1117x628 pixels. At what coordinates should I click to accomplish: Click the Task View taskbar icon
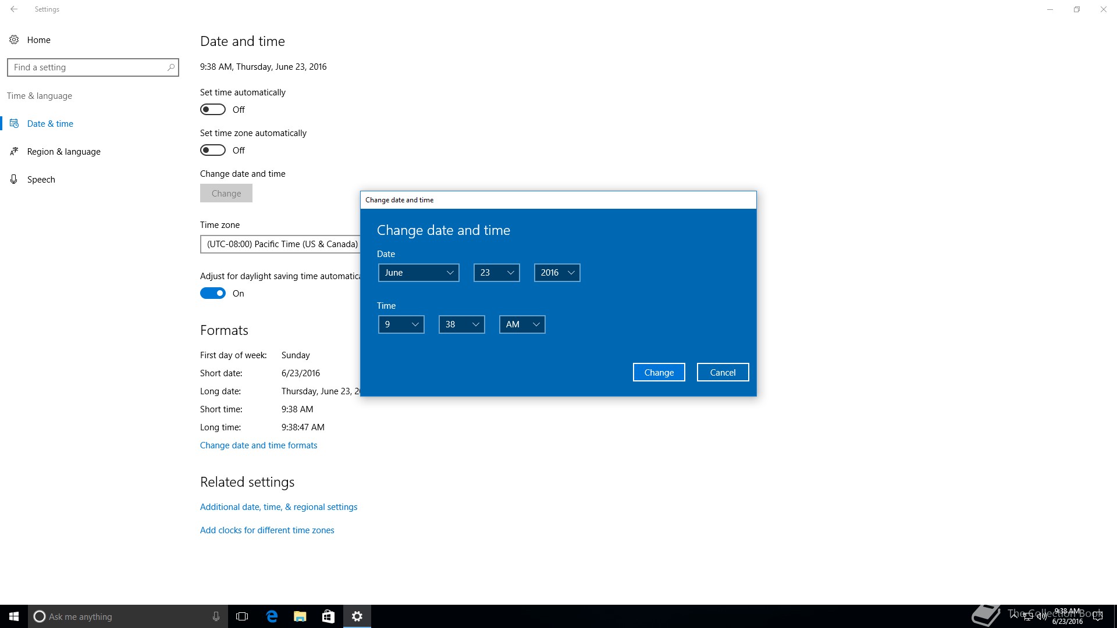point(242,616)
